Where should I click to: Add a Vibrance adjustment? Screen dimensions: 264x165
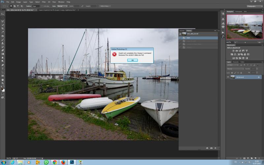point(247,51)
